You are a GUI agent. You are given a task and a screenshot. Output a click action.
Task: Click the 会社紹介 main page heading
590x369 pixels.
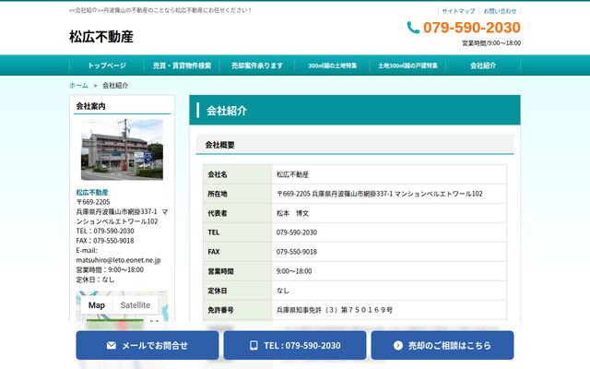[227, 111]
